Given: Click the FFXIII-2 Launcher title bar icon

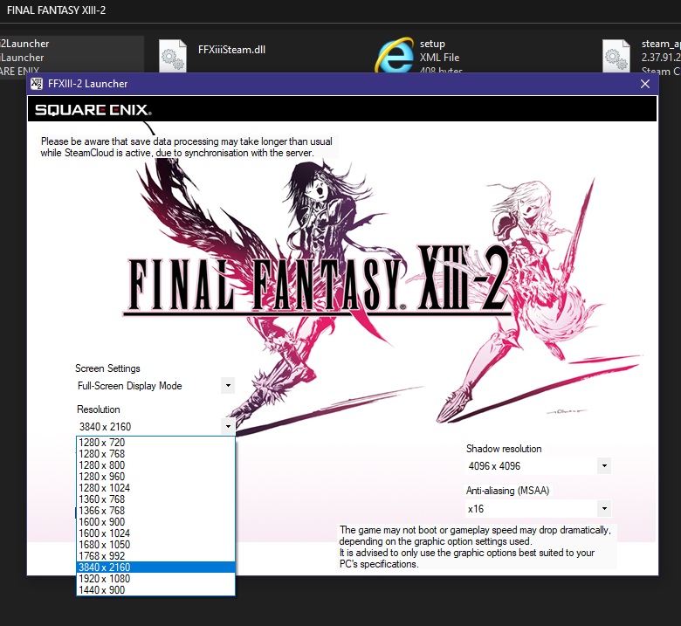Looking at the screenshot, I should [x=37, y=84].
